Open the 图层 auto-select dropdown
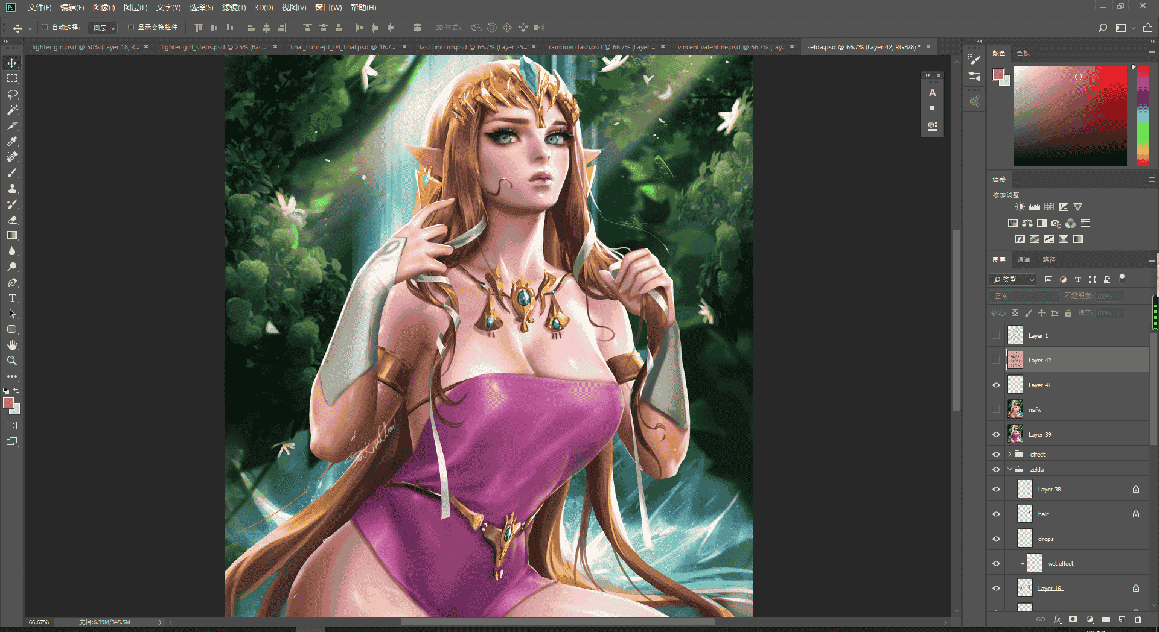1159x632 pixels. (x=103, y=28)
